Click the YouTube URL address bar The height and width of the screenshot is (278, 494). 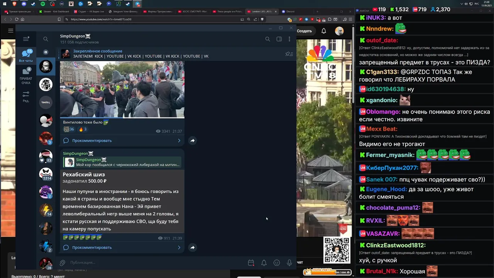click(x=154, y=19)
